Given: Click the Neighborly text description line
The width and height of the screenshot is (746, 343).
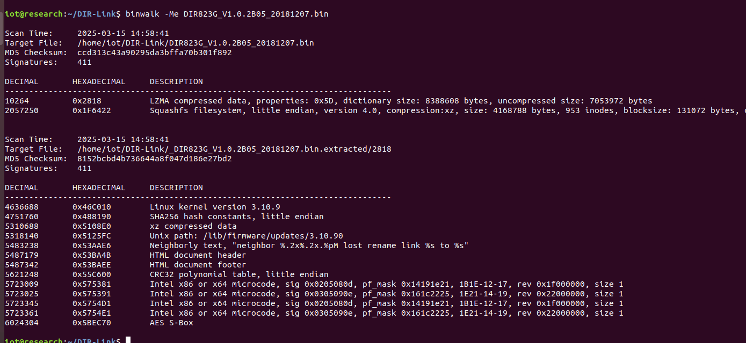Looking at the screenshot, I should coord(309,245).
